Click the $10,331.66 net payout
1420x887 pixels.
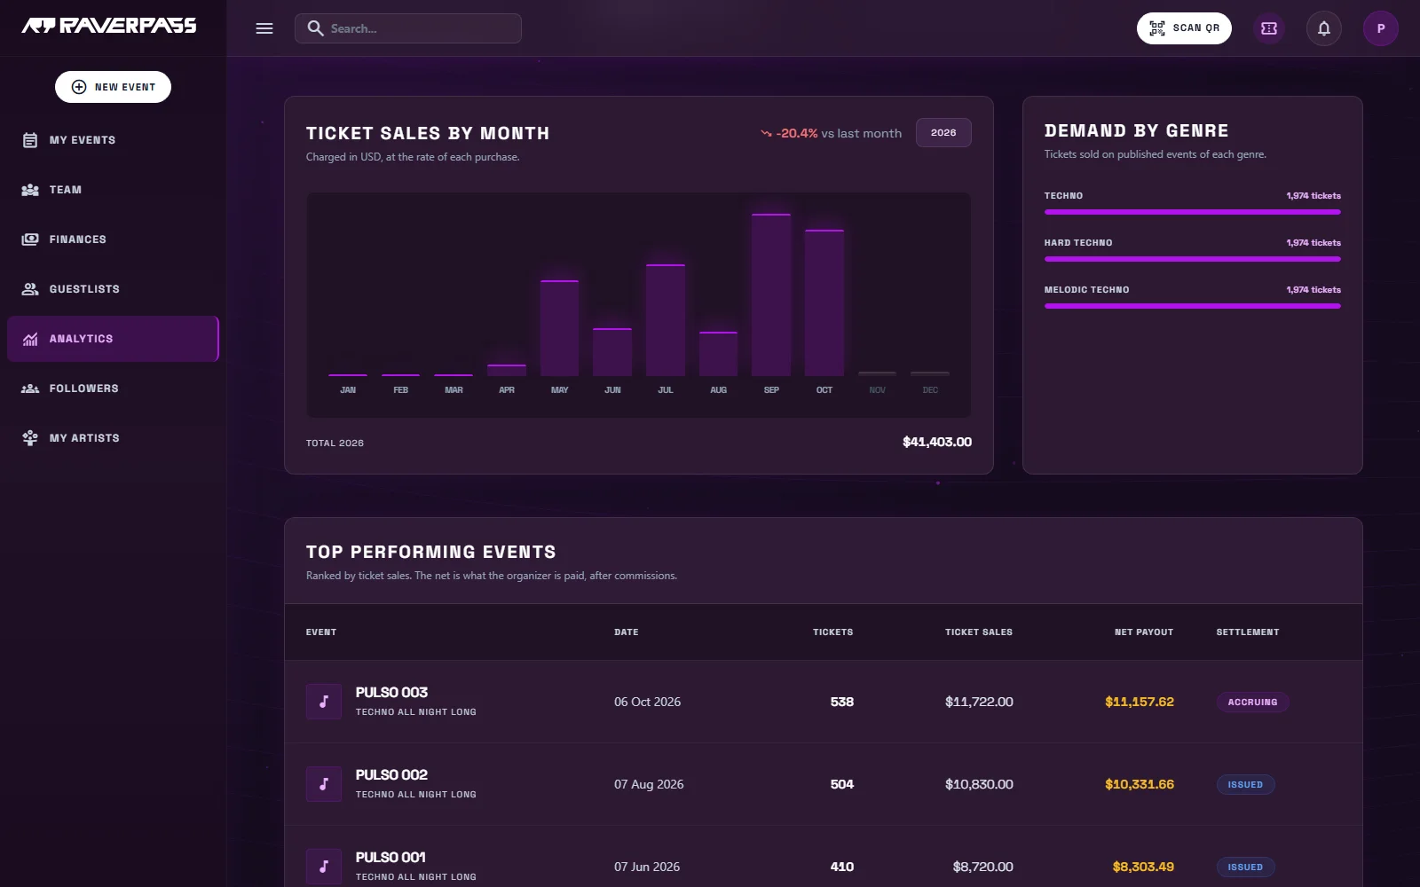(x=1140, y=784)
